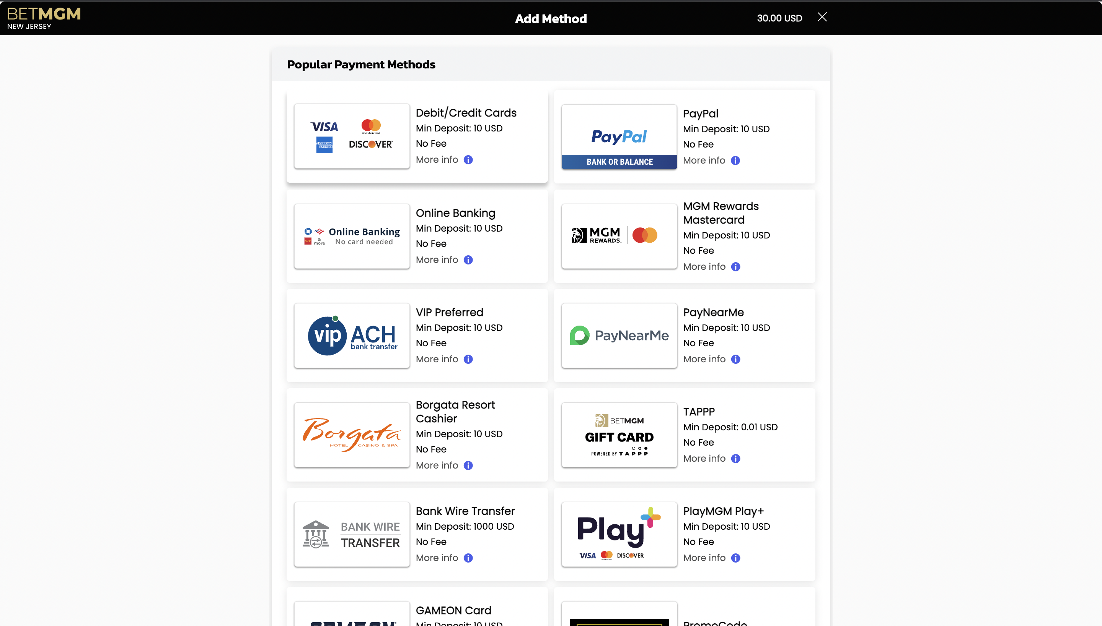This screenshot has height=626, width=1102.
Task: Choose the PayPal Bank or Balance logo
Action: point(619,137)
